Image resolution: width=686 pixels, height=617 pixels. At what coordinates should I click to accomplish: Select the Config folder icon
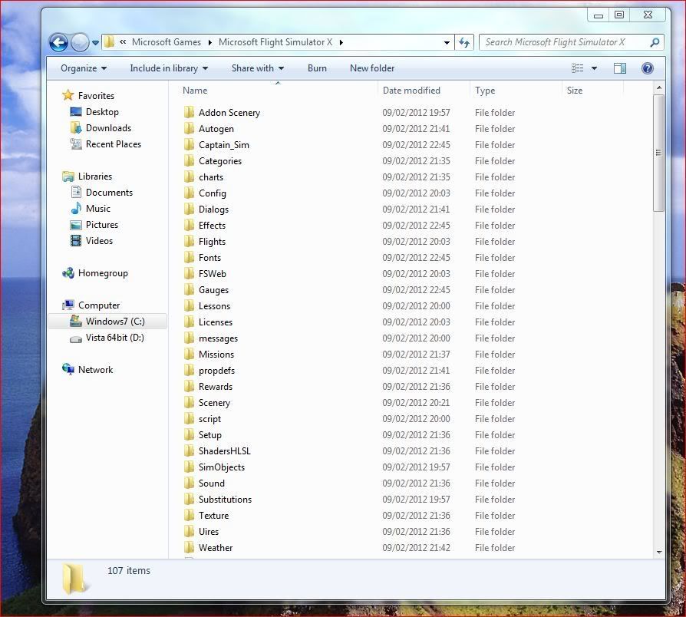189,193
